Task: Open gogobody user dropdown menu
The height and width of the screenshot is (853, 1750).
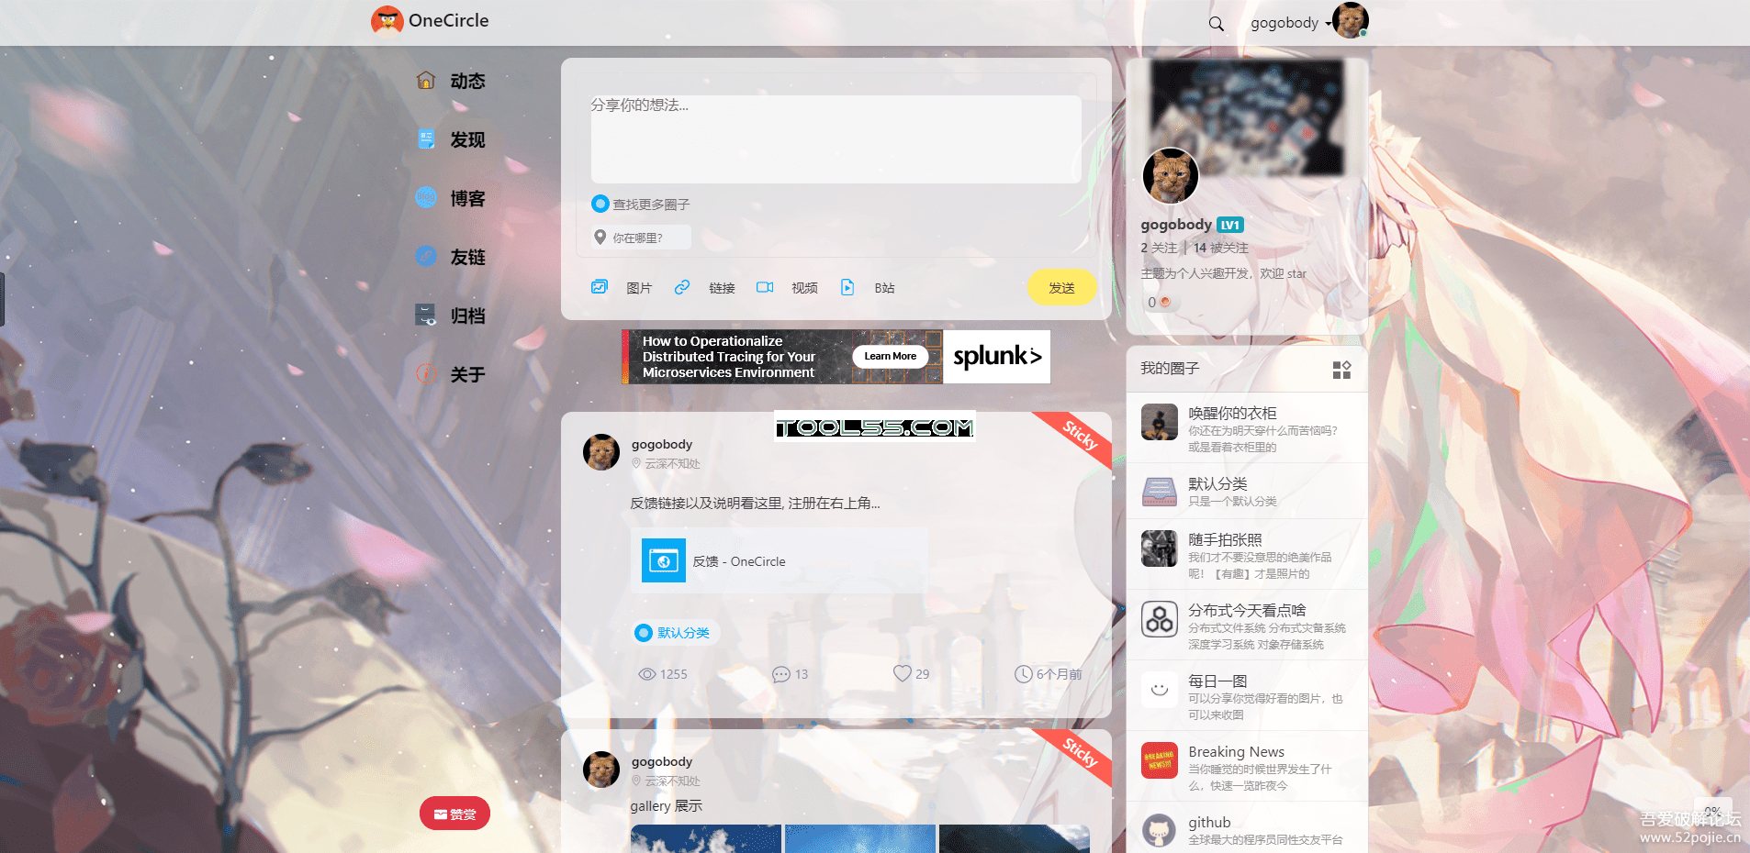Action: 1290,23
